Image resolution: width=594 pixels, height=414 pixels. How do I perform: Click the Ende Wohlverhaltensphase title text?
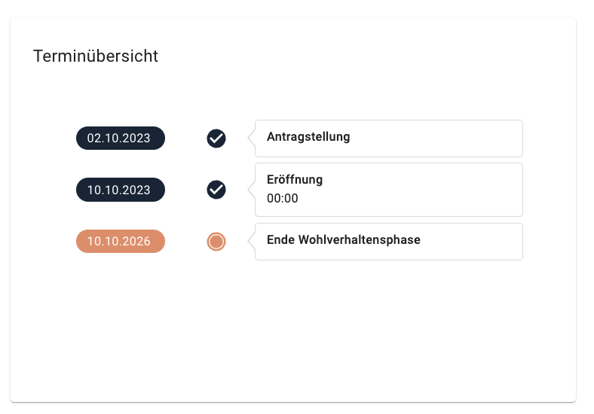tap(344, 239)
